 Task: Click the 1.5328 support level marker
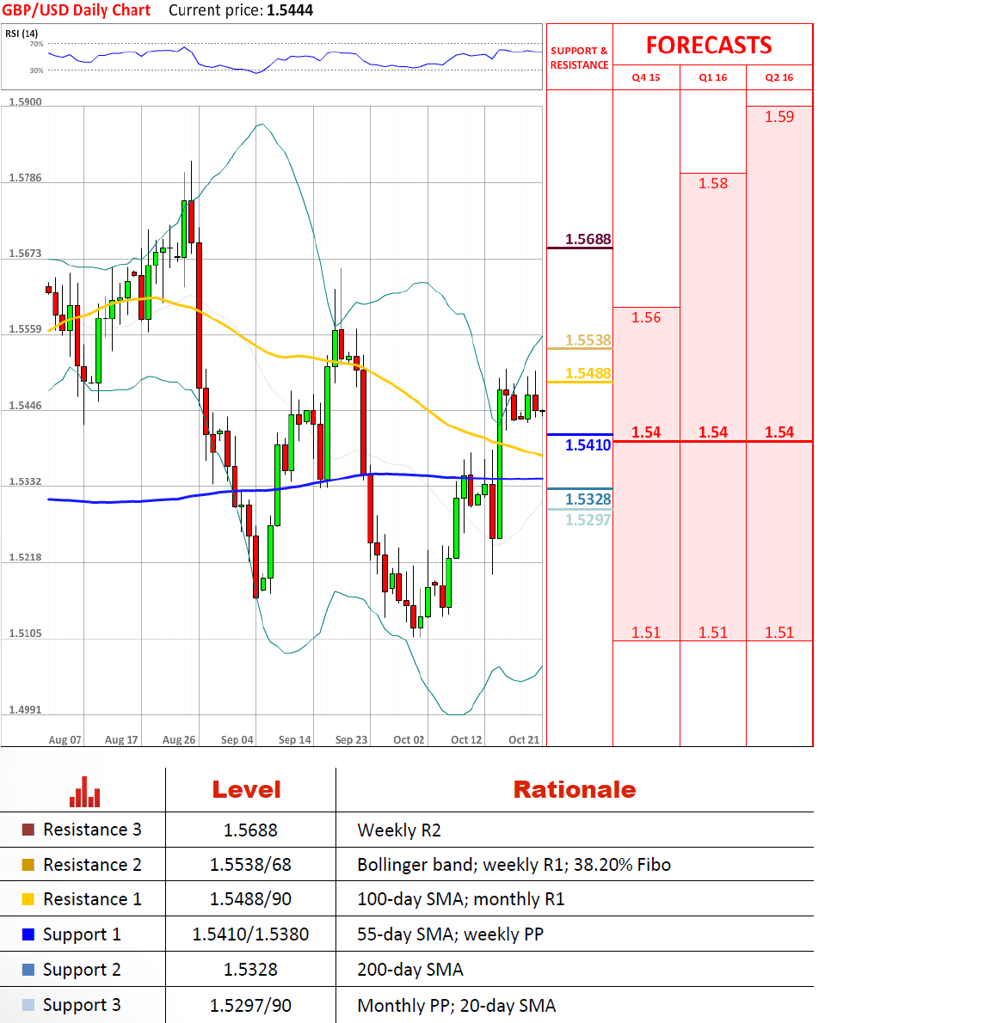pyautogui.click(x=588, y=499)
